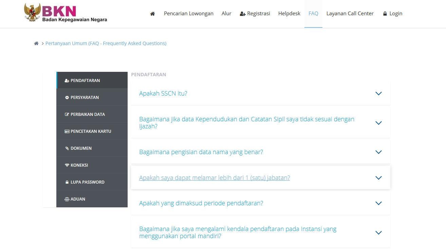This screenshot has height=249, width=446.
Task: Click the Perbaikan Data edit icon
Action: [x=67, y=115]
